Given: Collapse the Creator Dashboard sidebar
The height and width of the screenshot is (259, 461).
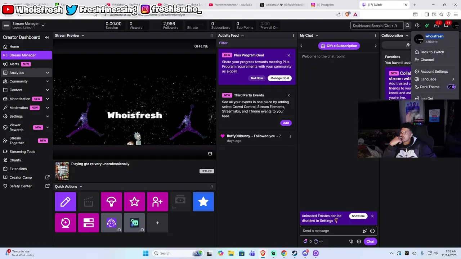Looking at the screenshot, I should 47,37.
